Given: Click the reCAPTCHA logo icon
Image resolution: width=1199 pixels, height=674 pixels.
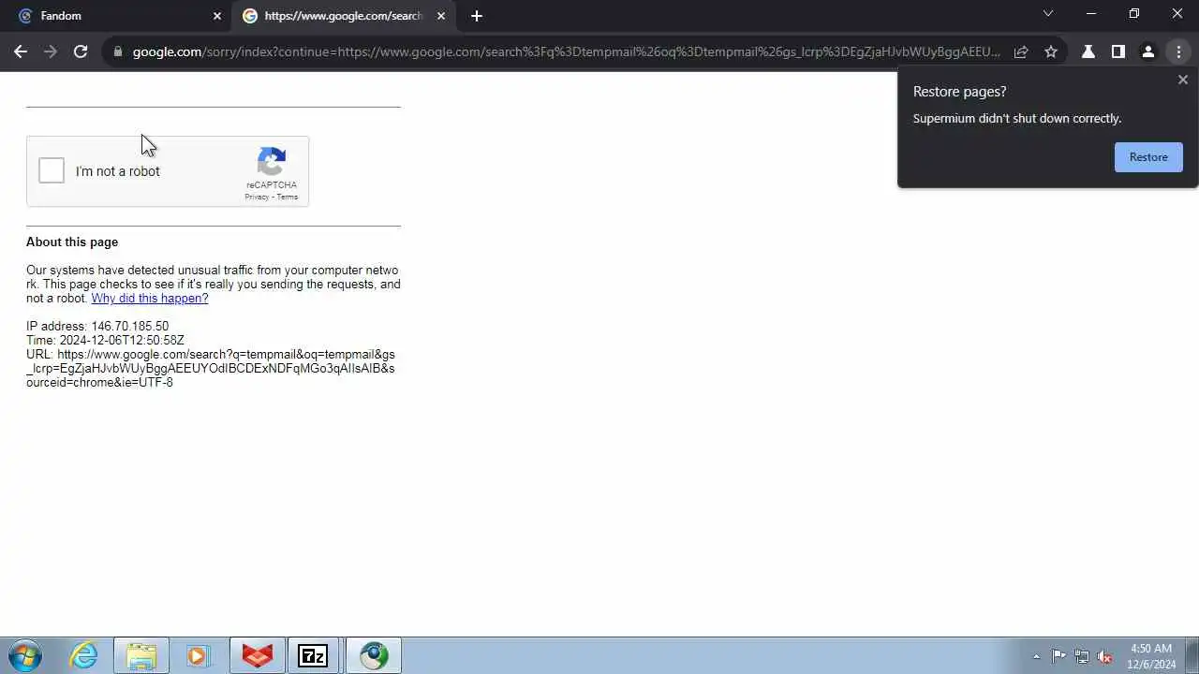Looking at the screenshot, I should point(272,162).
